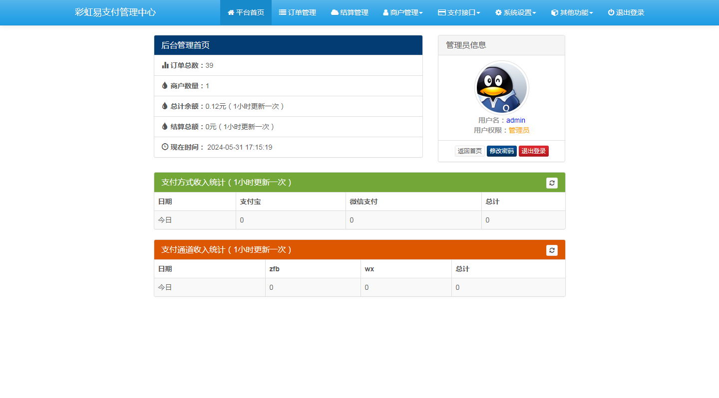Open the 平台首页 tab
This screenshot has height=398, width=719.
(246, 12)
